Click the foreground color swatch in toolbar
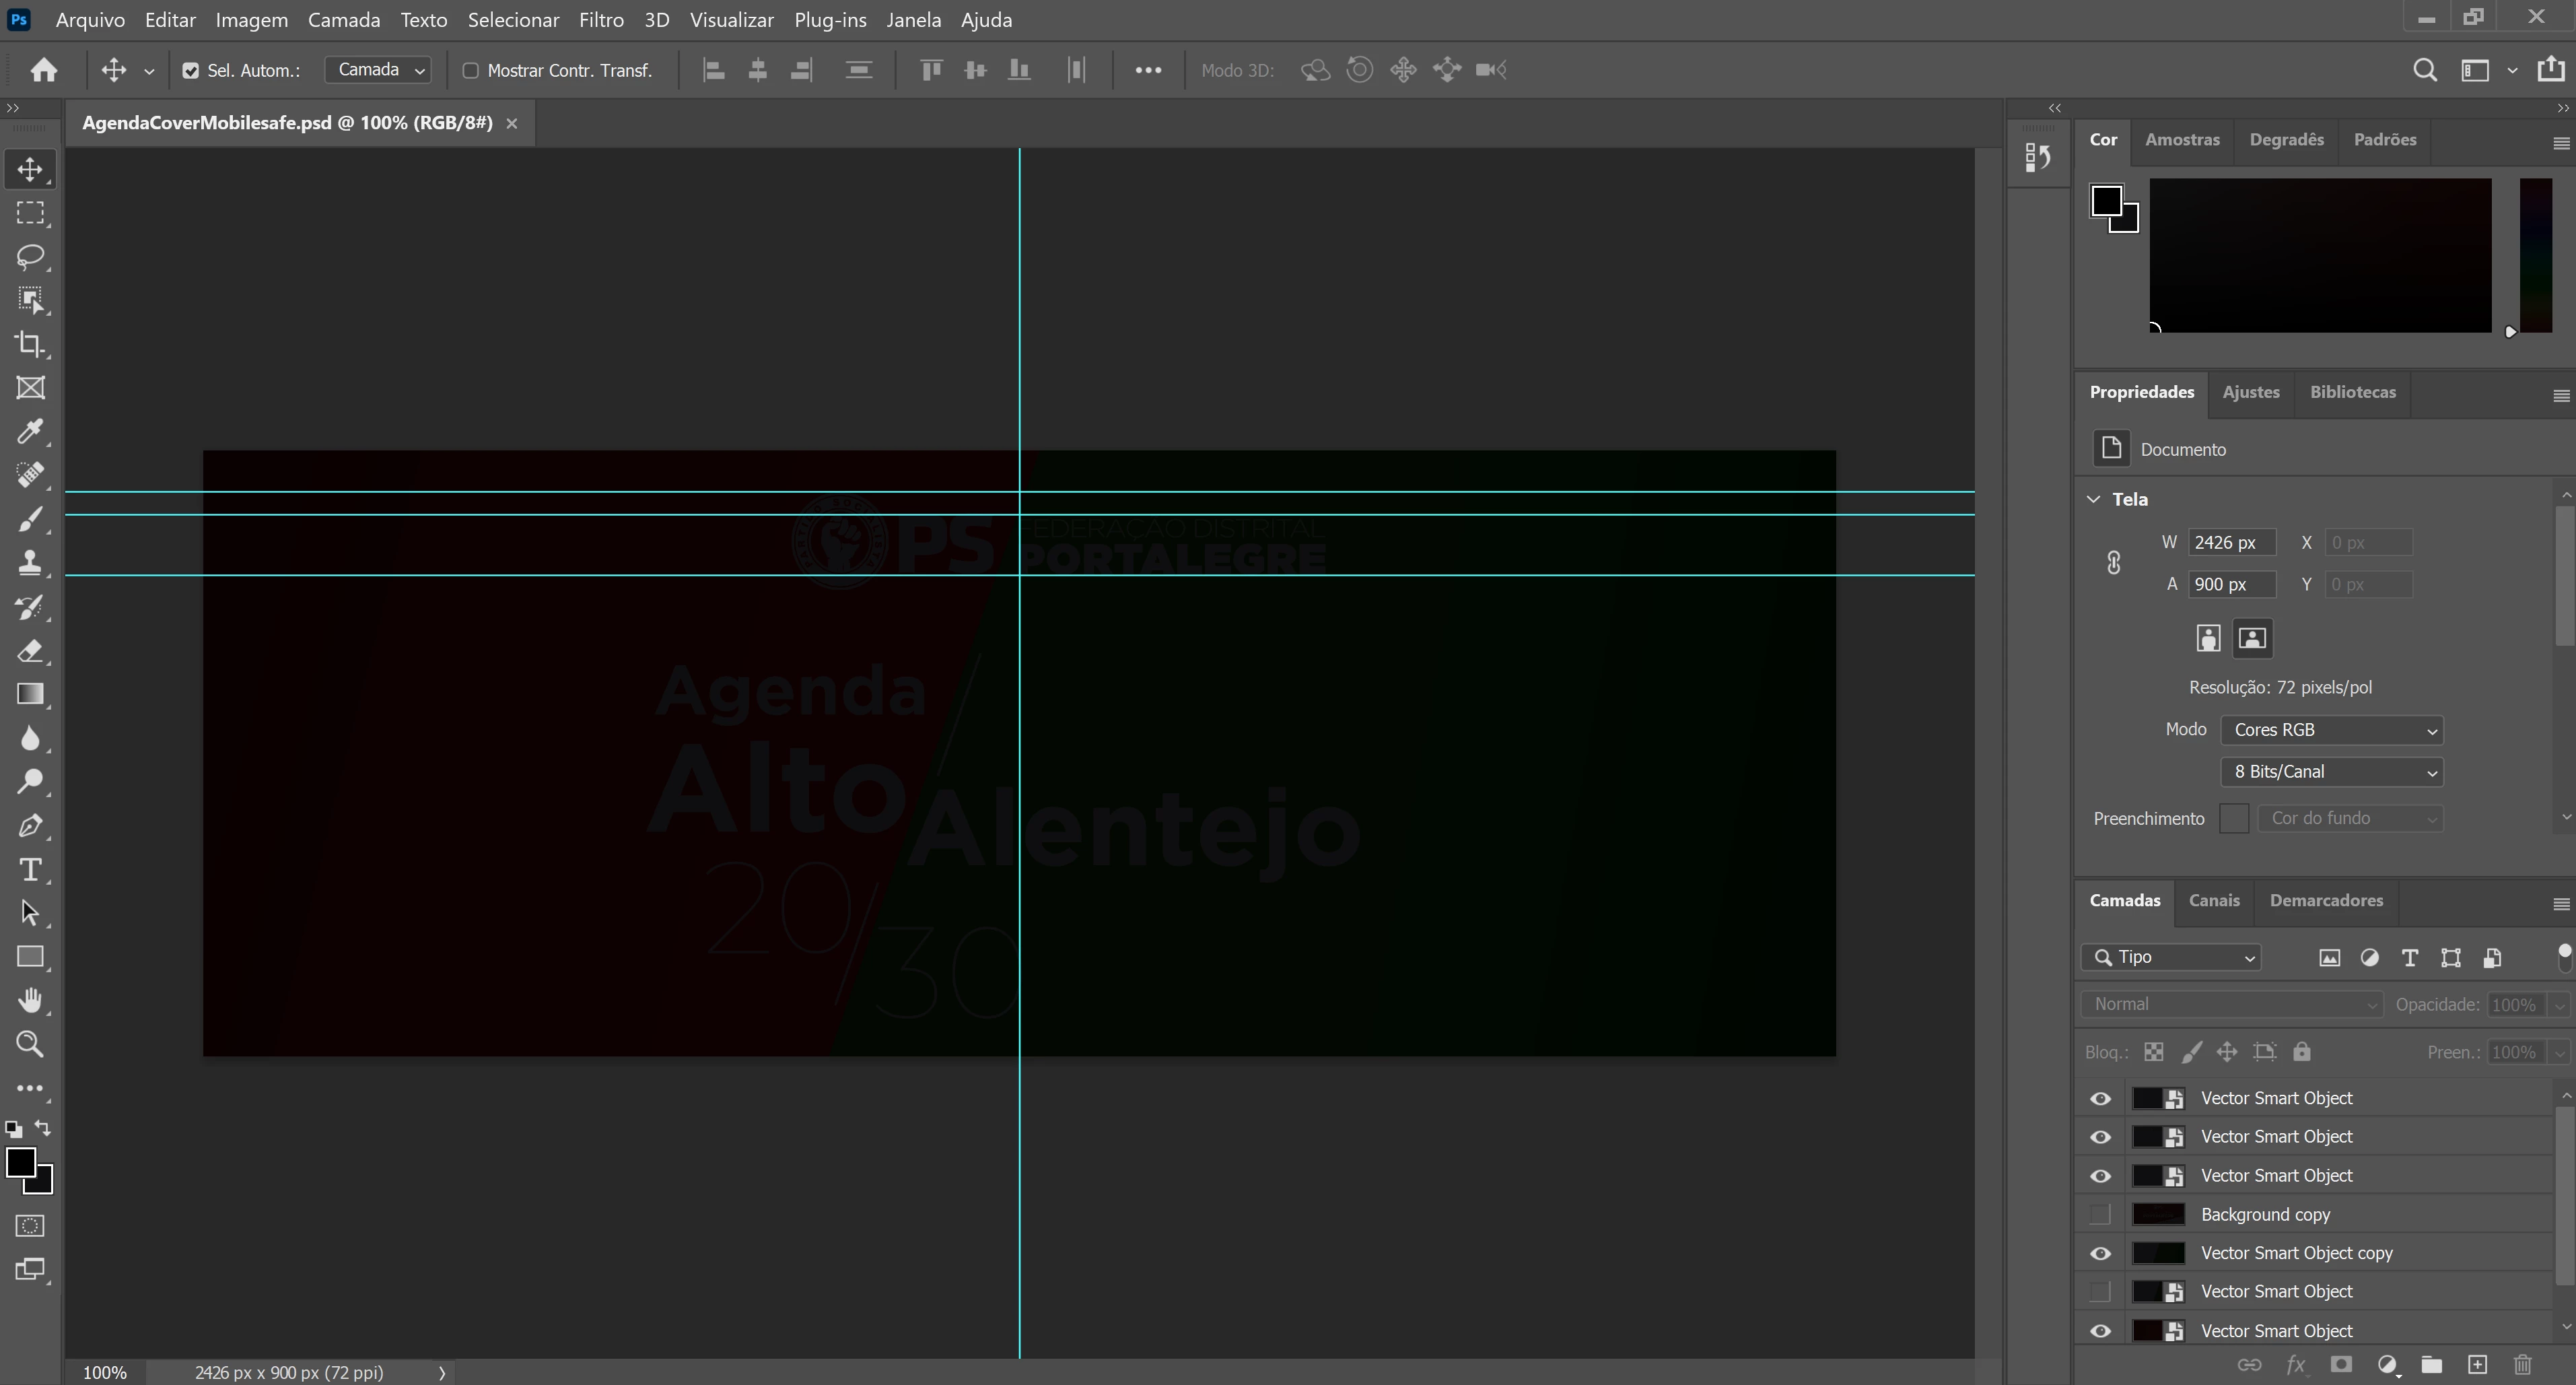The width and height of the screenshot is (2576, 1385). click(19, 1163)
